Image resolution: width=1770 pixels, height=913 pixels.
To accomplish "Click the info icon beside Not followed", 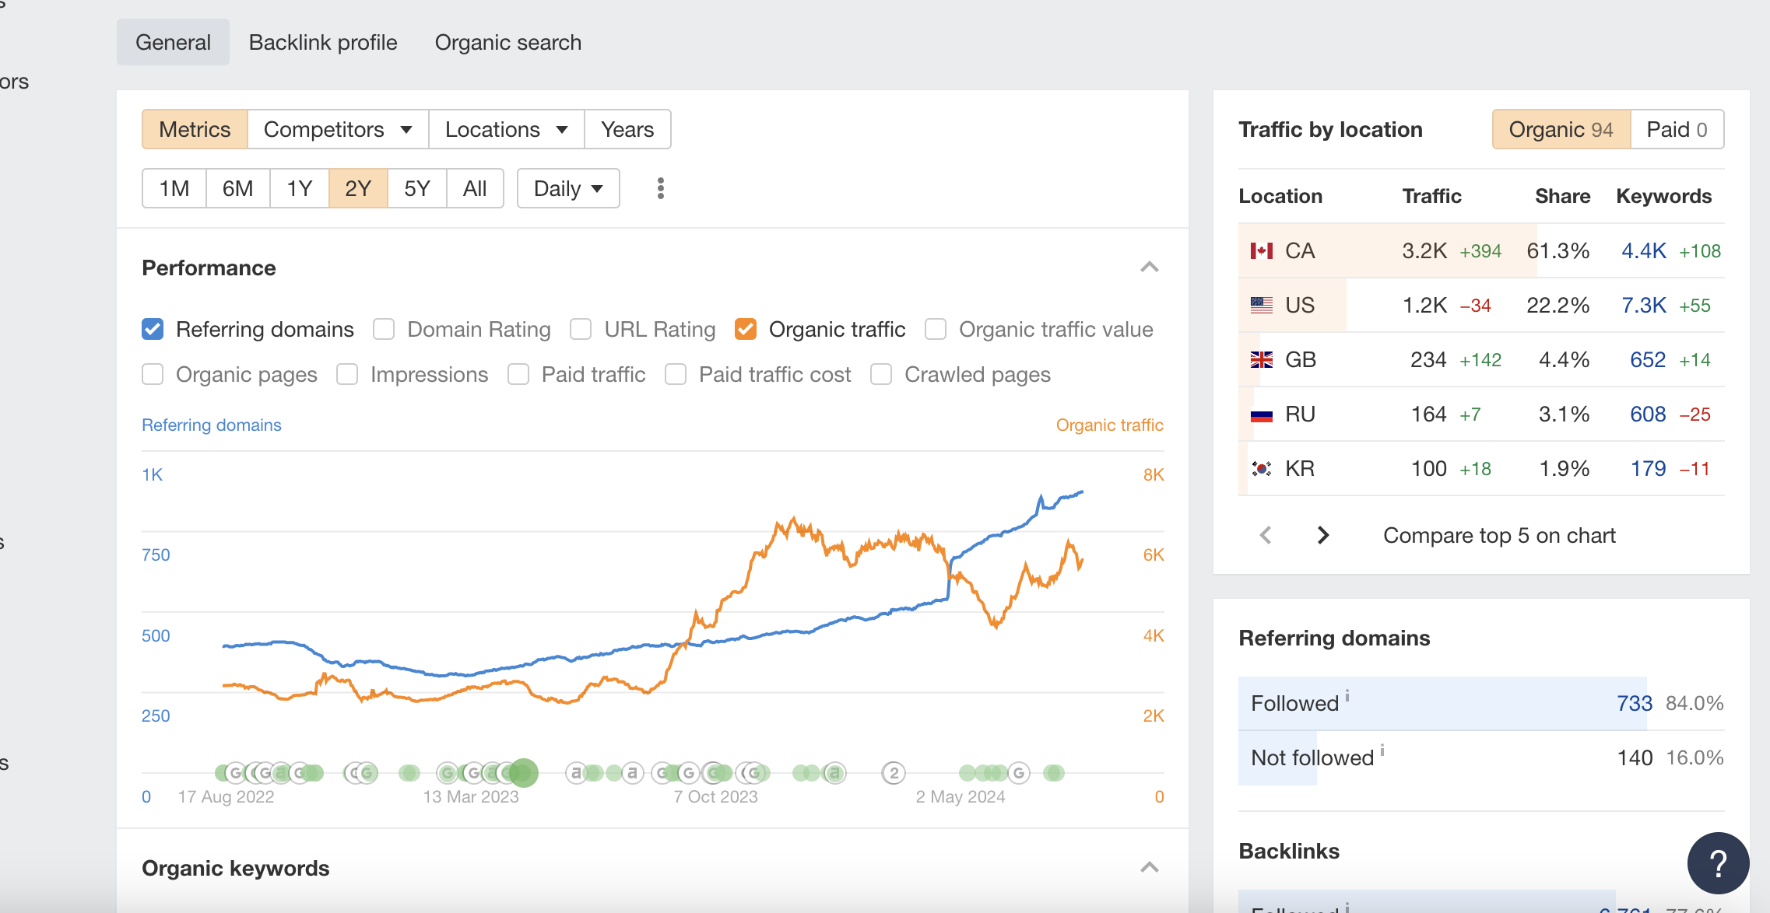I will [1382, 750].
